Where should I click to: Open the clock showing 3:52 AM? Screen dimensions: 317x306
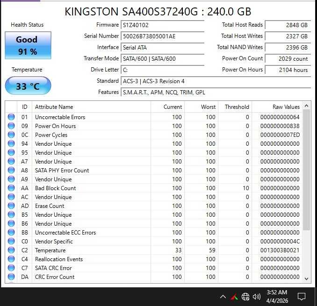277,297
